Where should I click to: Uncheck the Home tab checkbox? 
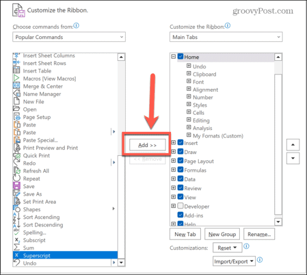(x=181, y=57)
